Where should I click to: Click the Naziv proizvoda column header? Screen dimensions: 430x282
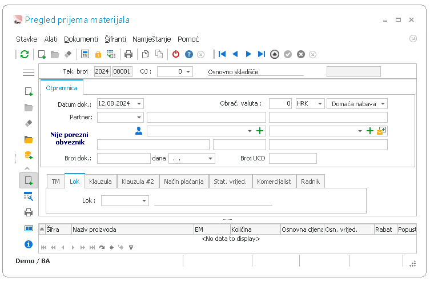point(132,229)
